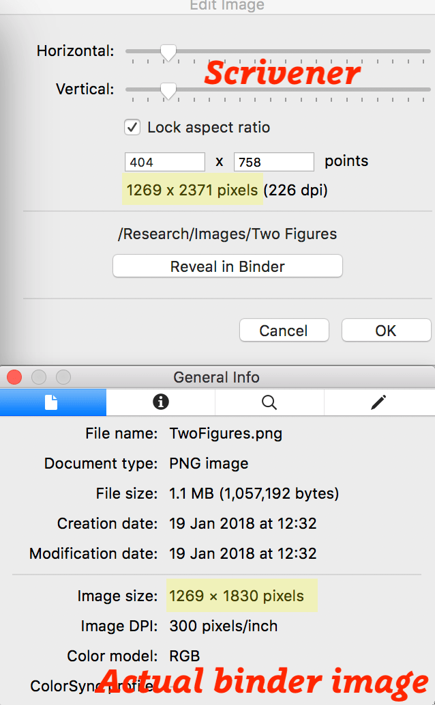435x705 pixels.
Task: Click the Document type value PNG image
Action: tap(209, 463)
